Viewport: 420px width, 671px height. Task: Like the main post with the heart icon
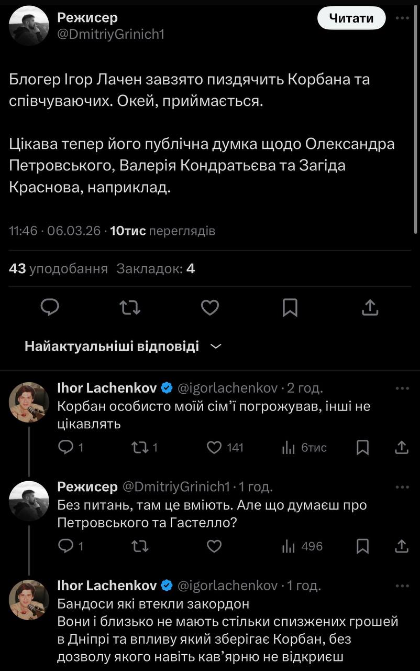coord(210,308)
